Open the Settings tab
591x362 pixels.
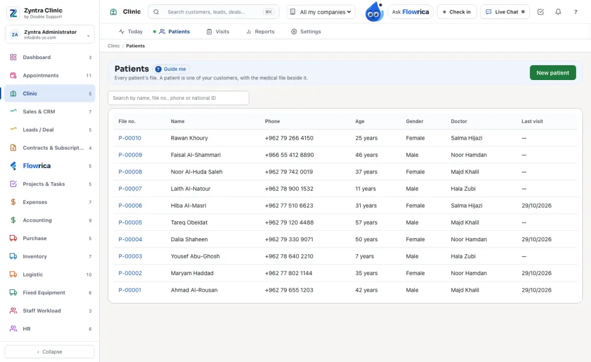pos(306,31)
